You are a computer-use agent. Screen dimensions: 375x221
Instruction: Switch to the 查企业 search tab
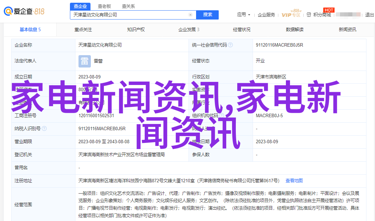point(80,7)
